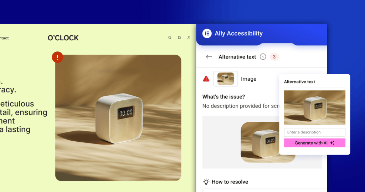The width and height of the screenshot is (365, 192).
Task: Click the clock preview in Alternative text popup
Action: [x=314, y=107]
